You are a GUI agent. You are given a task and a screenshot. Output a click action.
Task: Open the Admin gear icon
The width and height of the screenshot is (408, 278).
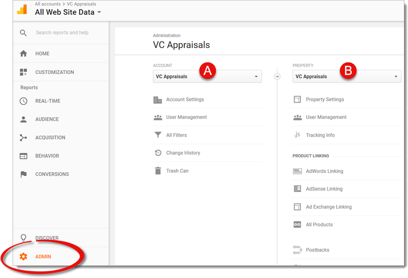click(x=24, y=256)
